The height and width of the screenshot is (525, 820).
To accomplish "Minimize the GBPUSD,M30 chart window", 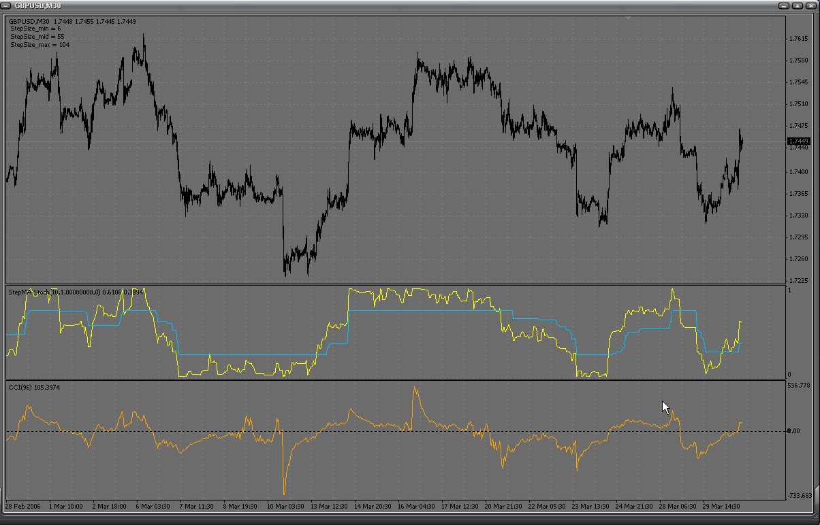I will (x=785, y=5).
